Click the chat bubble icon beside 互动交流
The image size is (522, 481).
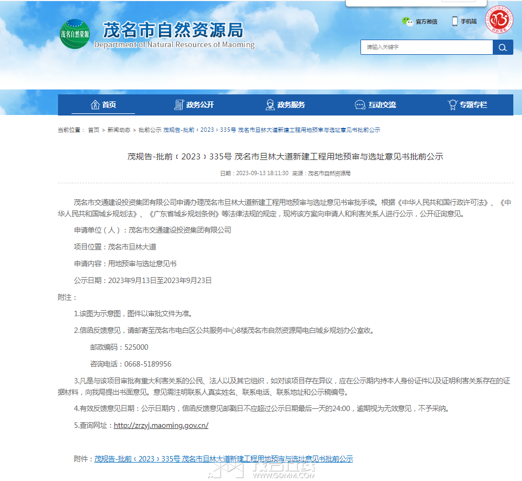[360, 105]
